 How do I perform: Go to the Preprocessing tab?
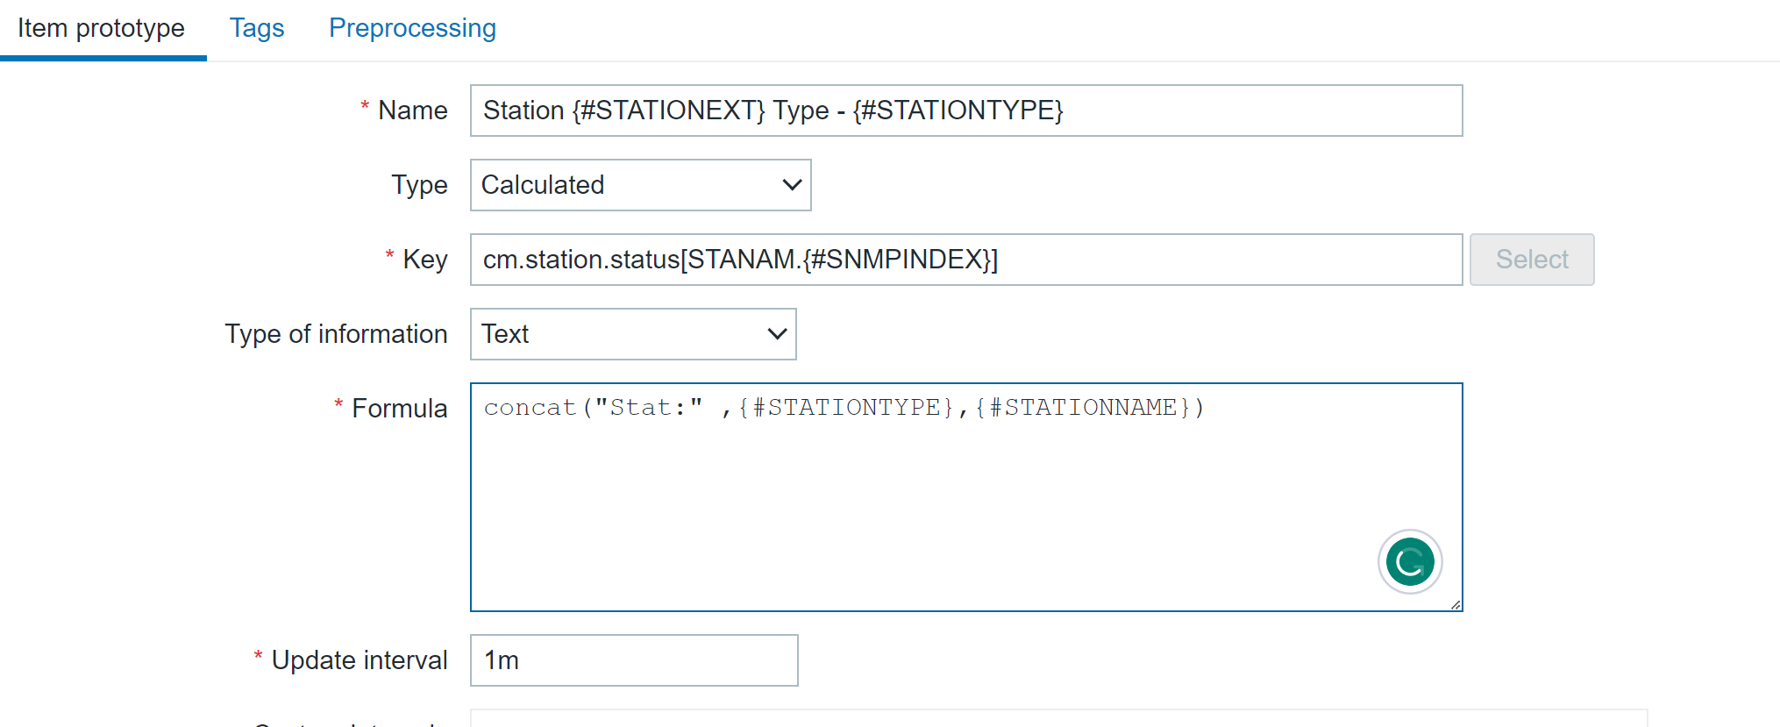pos(412,28)
